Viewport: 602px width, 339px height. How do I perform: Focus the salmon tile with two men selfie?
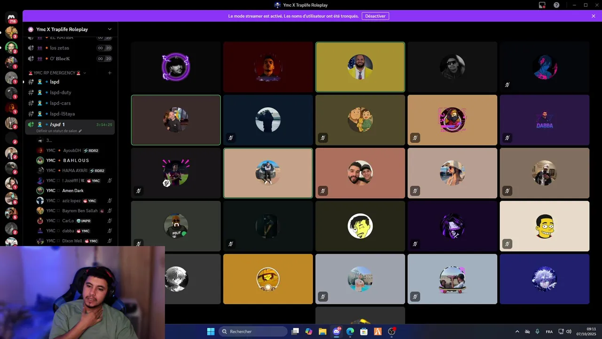pos(360,173)
